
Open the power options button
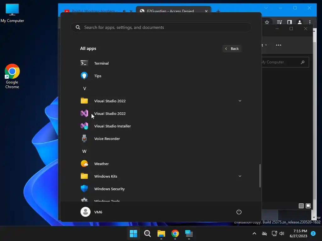click(239, 212)
